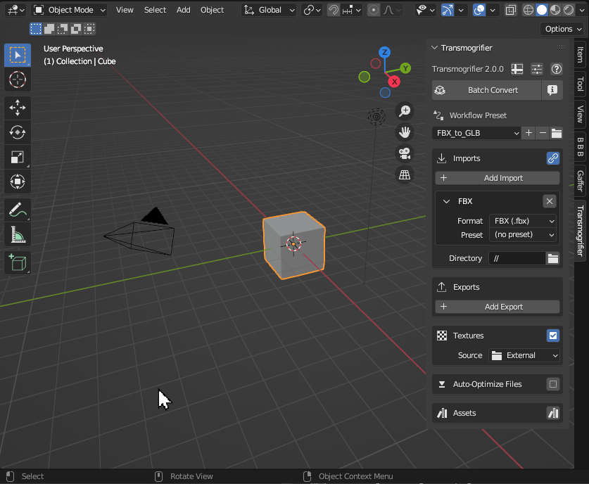Select the Rotate tool
Viewport: 589px width, 484px height.
click(18, 132)
